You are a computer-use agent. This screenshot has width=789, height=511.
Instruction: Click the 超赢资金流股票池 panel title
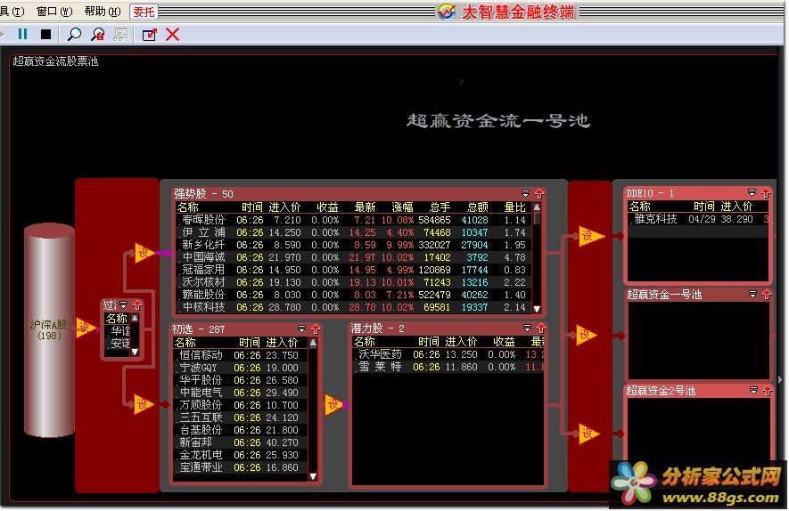tap(55, 61)
